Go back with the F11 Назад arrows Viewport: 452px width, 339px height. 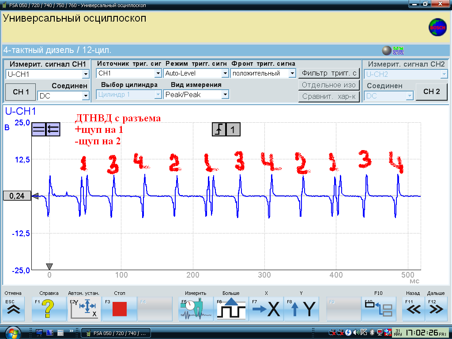(413, 309)
